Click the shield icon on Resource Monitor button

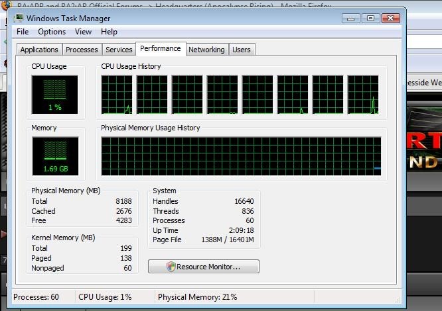[x=171, y=267]
